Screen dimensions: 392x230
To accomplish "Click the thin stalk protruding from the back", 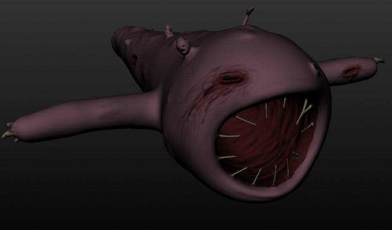I will point(247,17).
